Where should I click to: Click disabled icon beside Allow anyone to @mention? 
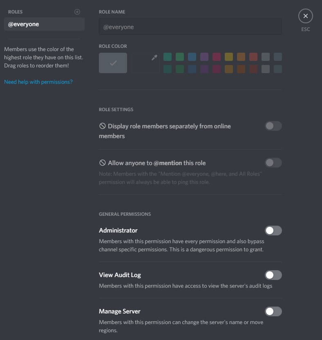tap(102, 163)
